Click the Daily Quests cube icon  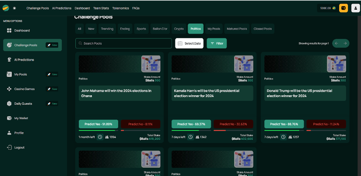pos(9,104)
